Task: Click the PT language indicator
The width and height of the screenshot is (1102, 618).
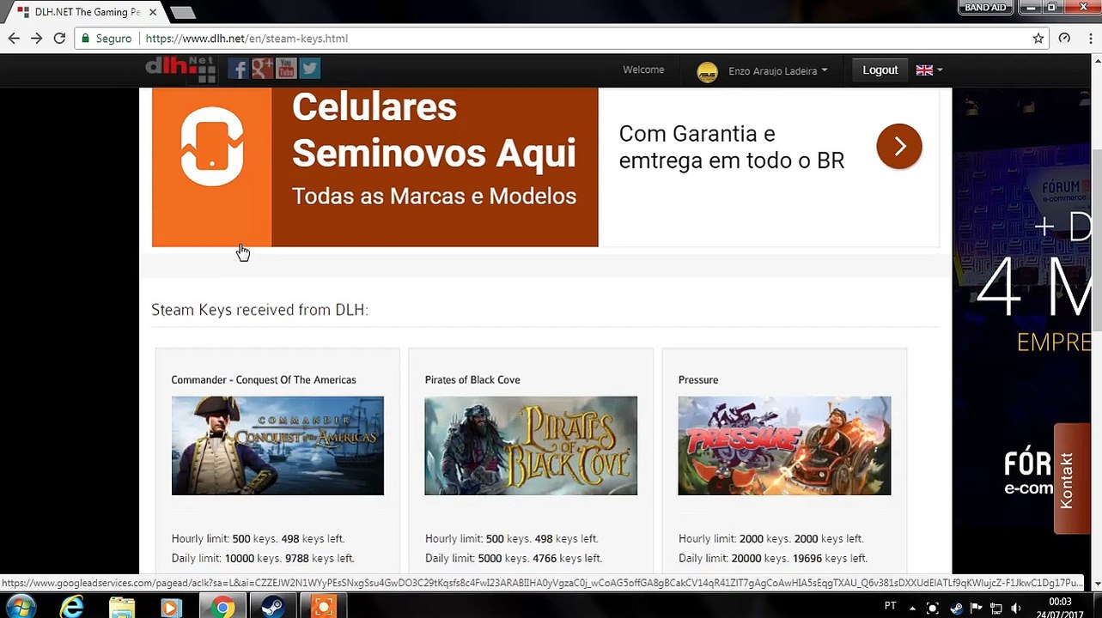Action: (x=890, y=606)
